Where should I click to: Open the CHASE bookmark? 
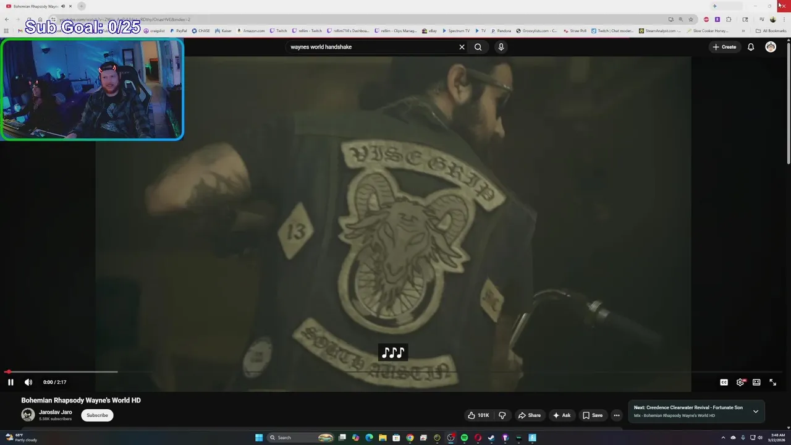pyautogui.click(x=201, y=30)
